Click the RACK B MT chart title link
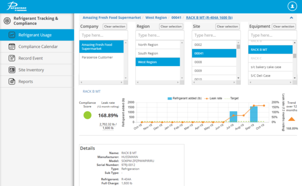302x186 pixels. tap(92, 91)
